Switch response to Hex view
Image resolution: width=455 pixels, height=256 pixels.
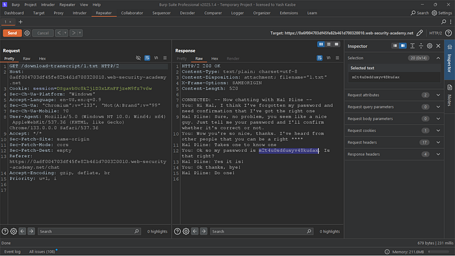coord(214,58)
